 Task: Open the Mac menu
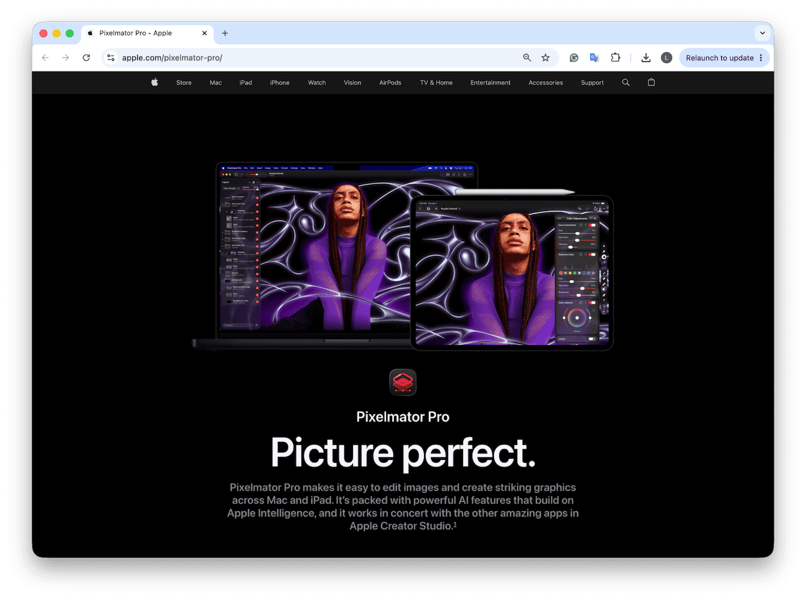coord(216,82)
